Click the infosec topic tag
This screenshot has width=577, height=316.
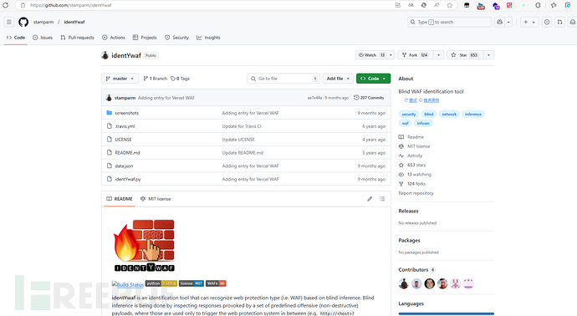click(423, 123)
